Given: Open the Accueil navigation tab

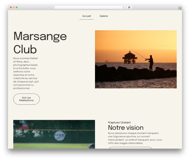Looking at the screenshot, I should (87, 16).
